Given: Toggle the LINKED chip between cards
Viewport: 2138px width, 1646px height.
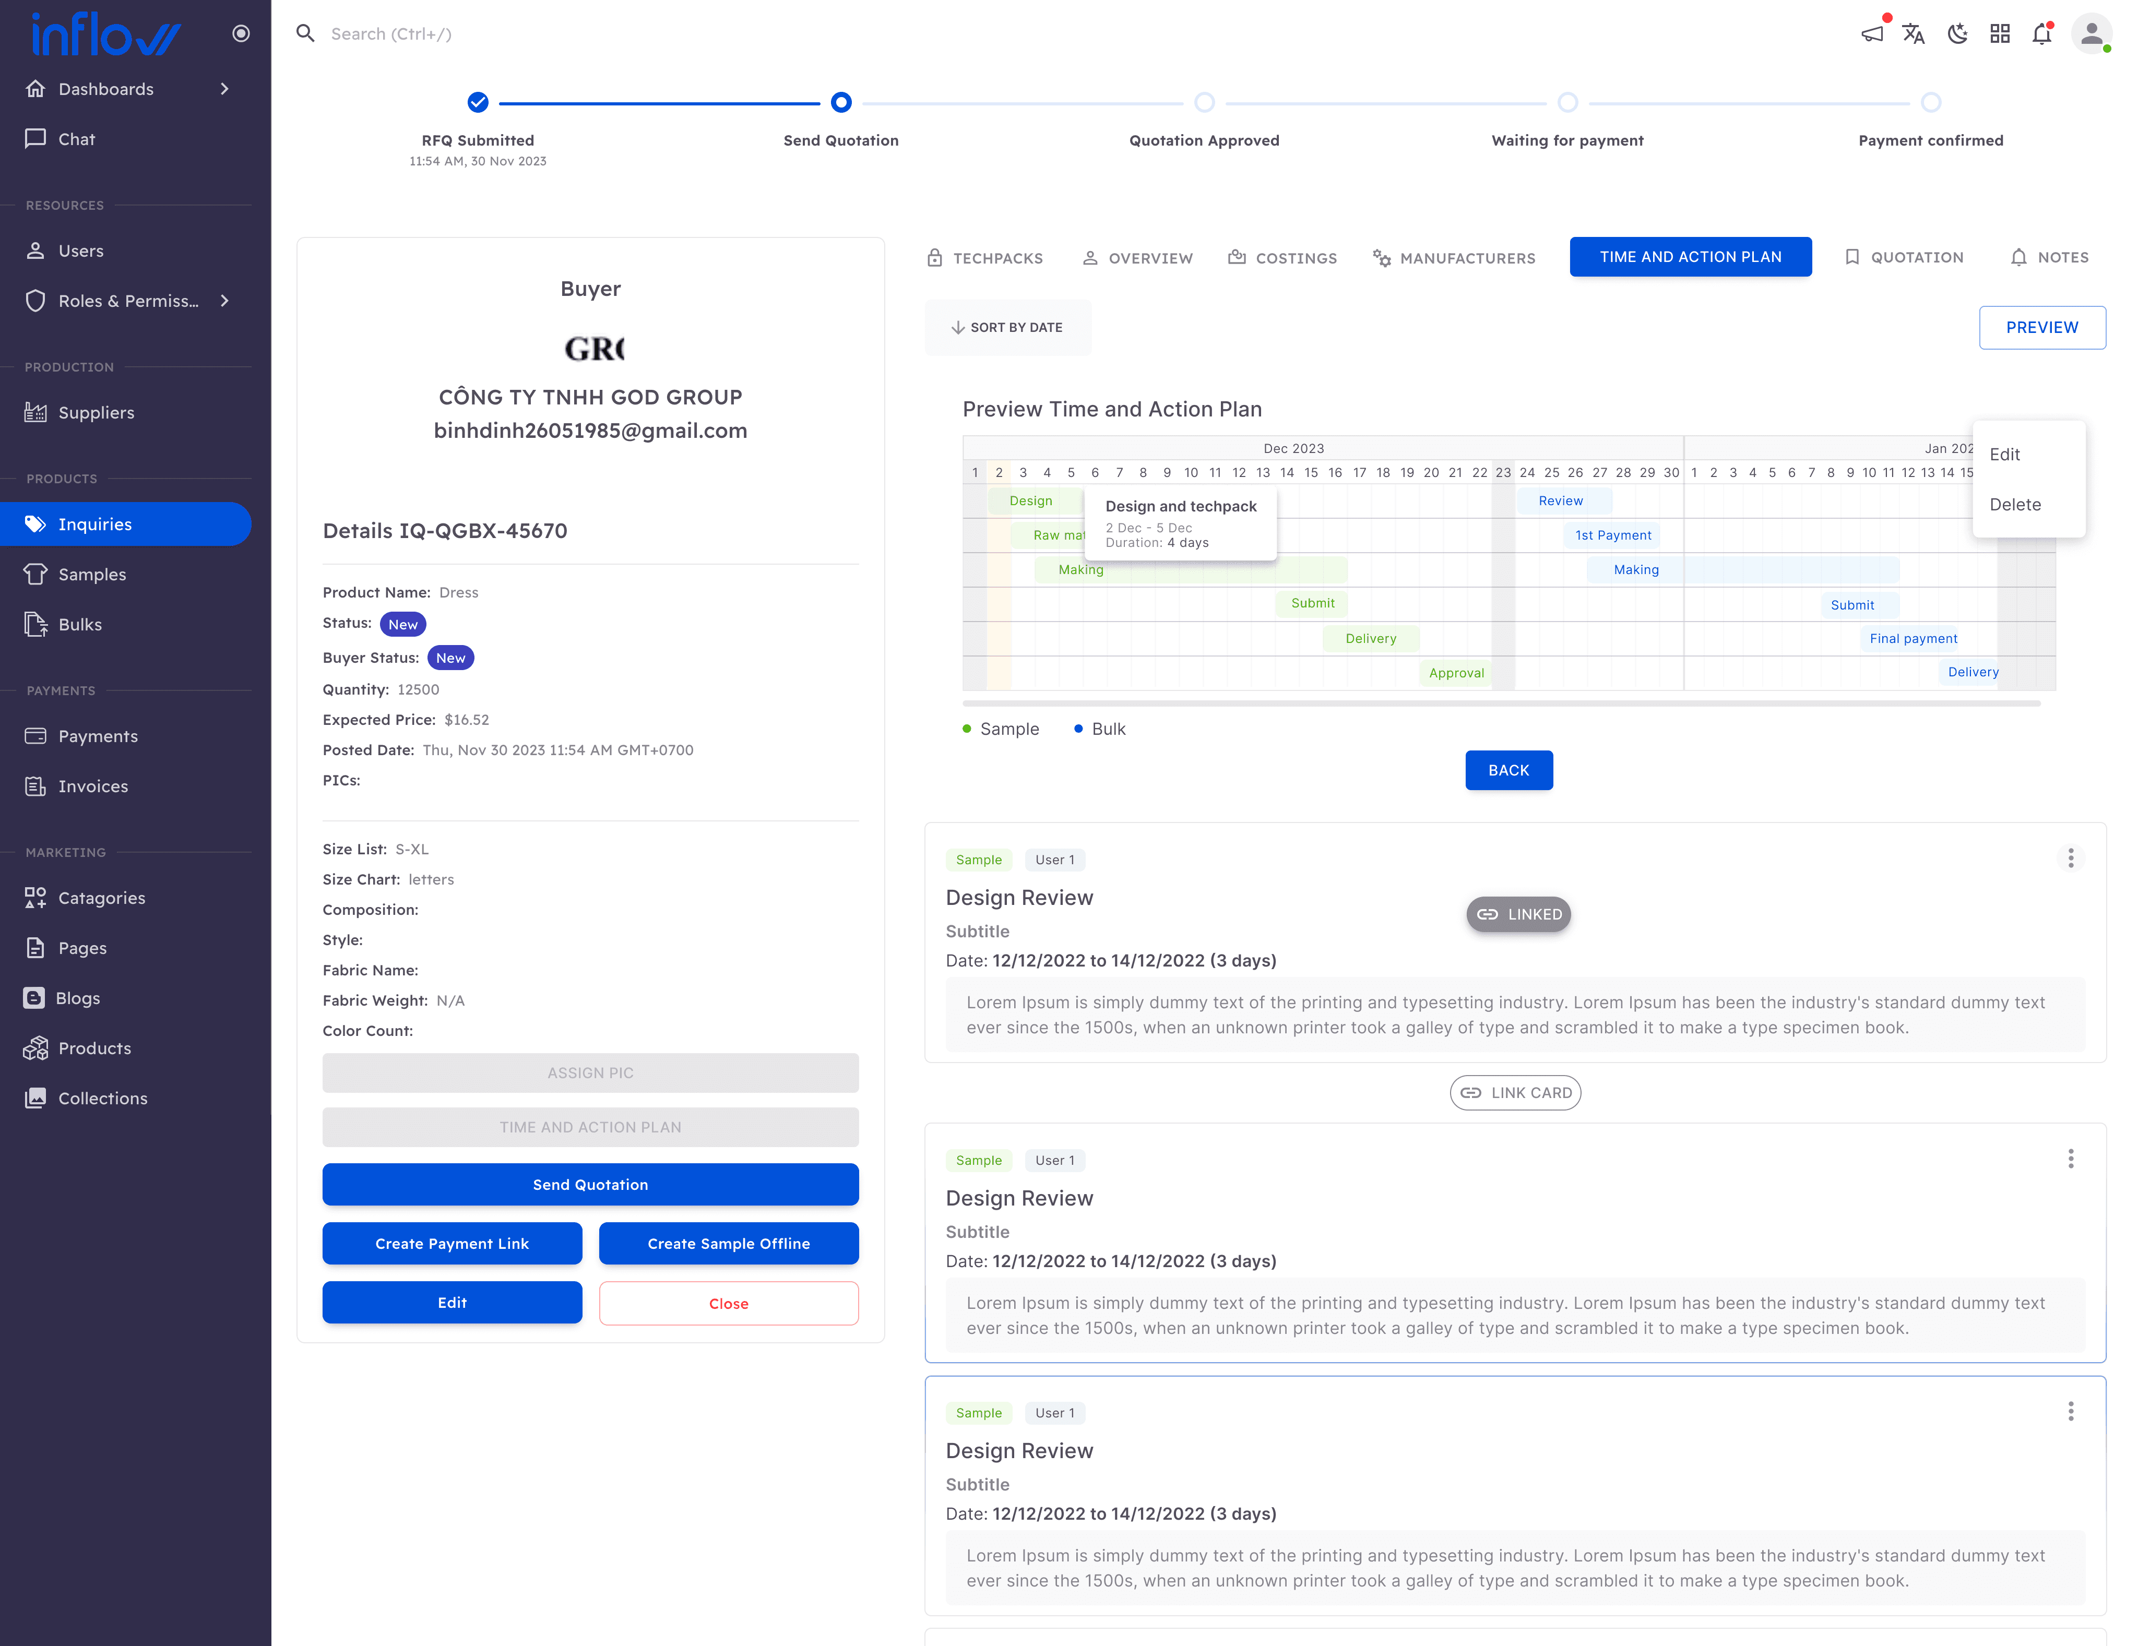Looking at the screenshot, I should pyautogui.click(x=1518, y=914).
